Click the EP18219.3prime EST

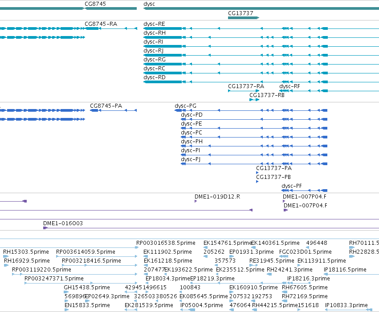[212, 279]
